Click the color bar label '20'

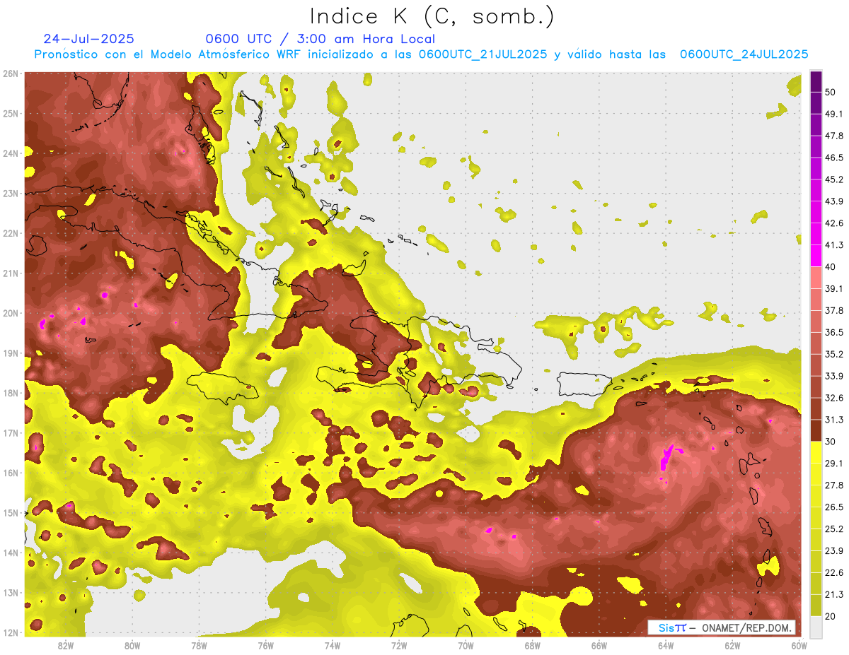tap(831, 616)
